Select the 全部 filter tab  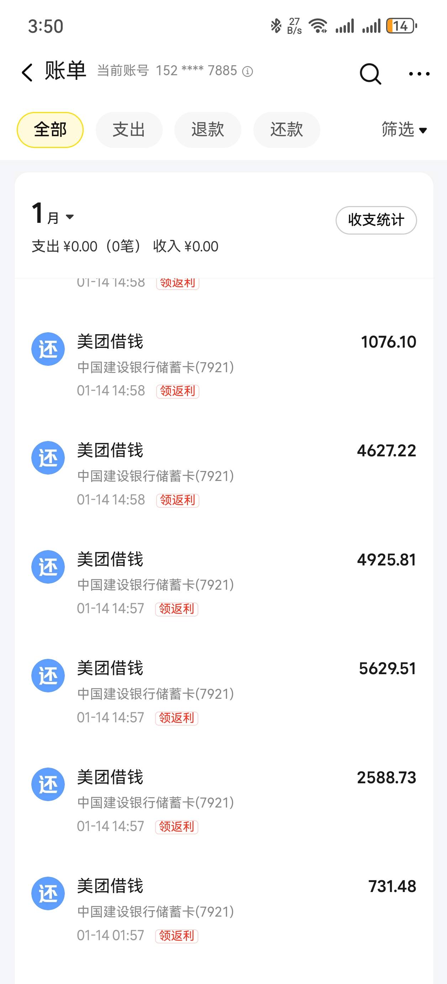pos(50,130)
